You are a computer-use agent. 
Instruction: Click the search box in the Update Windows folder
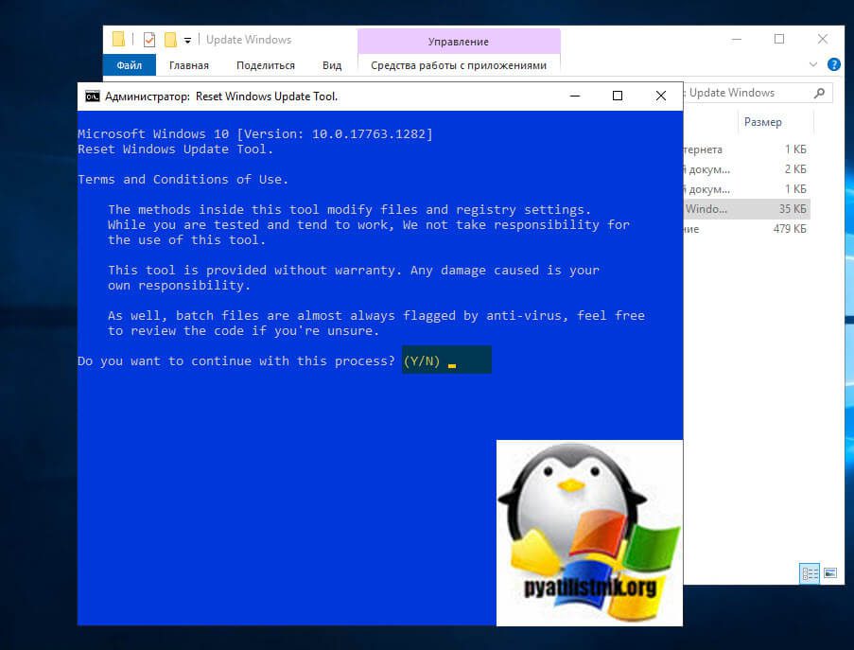(757, 93)
